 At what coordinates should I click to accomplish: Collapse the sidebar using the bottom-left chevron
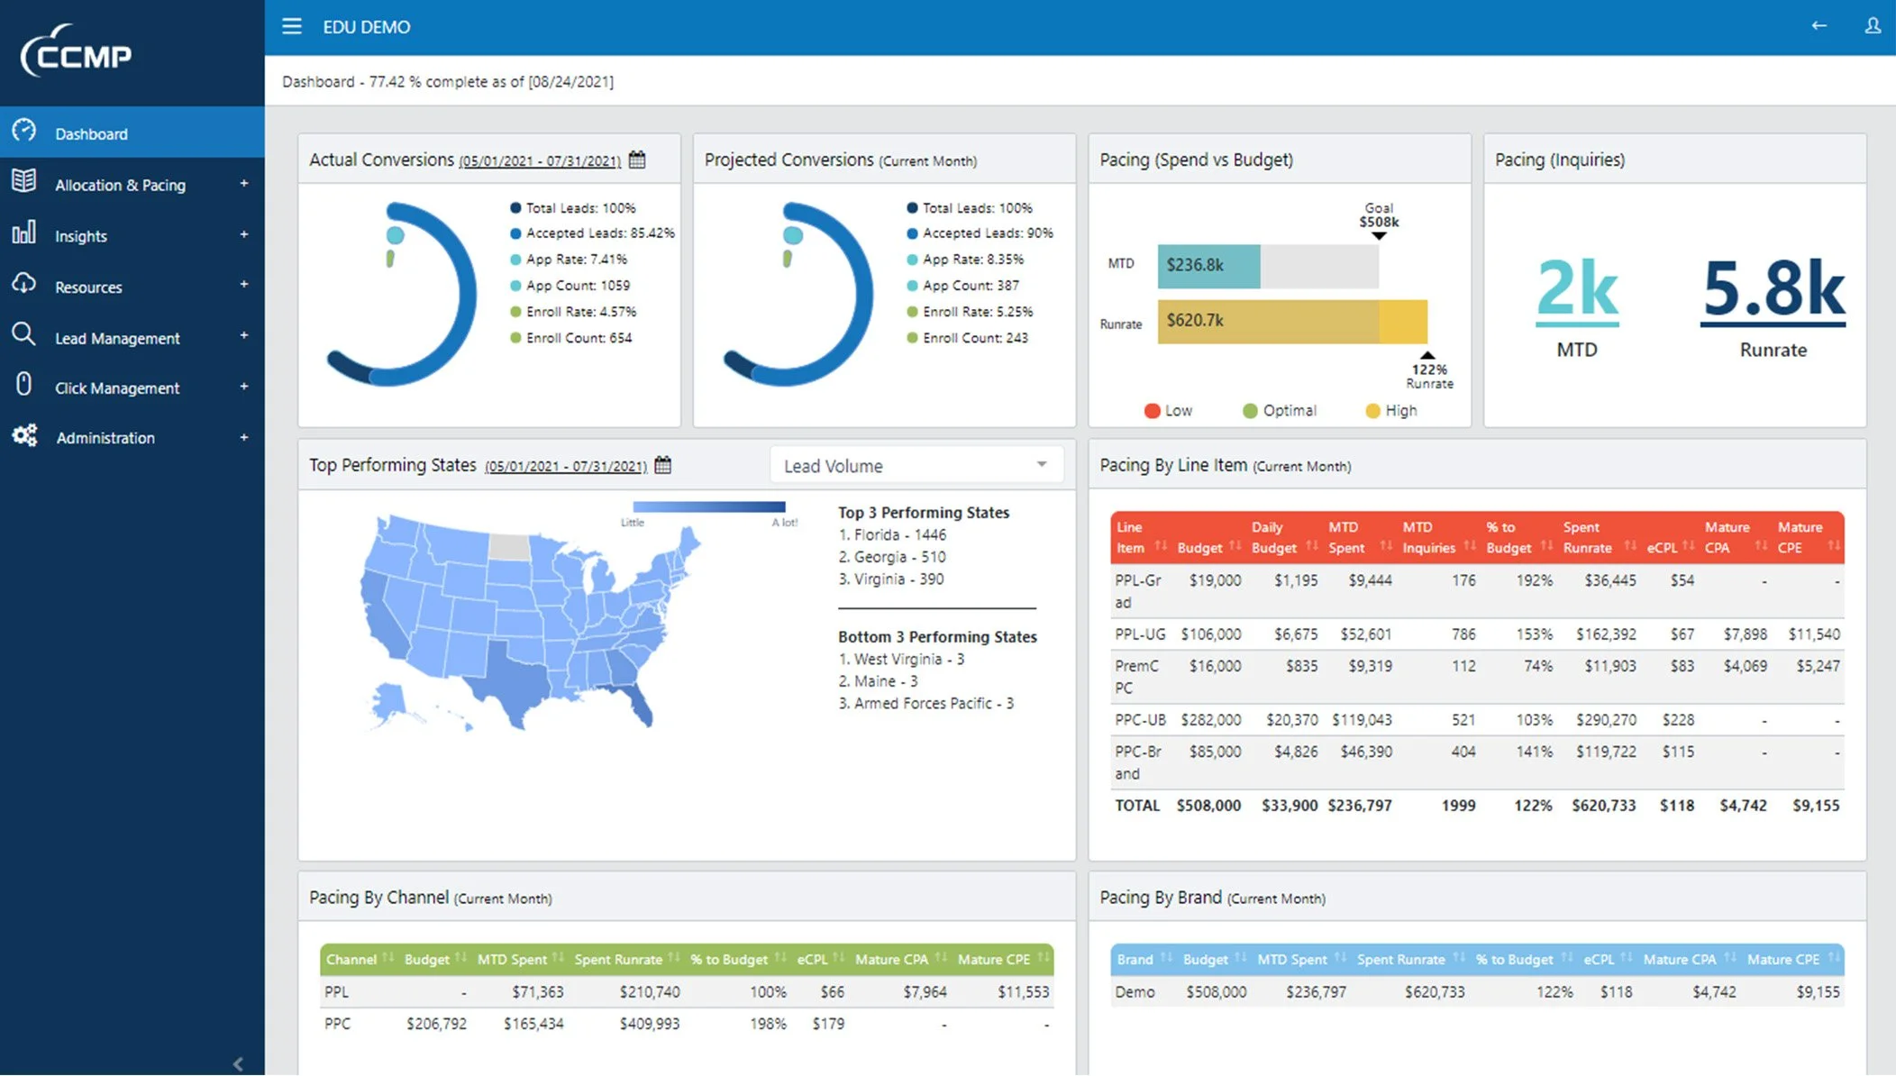tap(239, 1063)
